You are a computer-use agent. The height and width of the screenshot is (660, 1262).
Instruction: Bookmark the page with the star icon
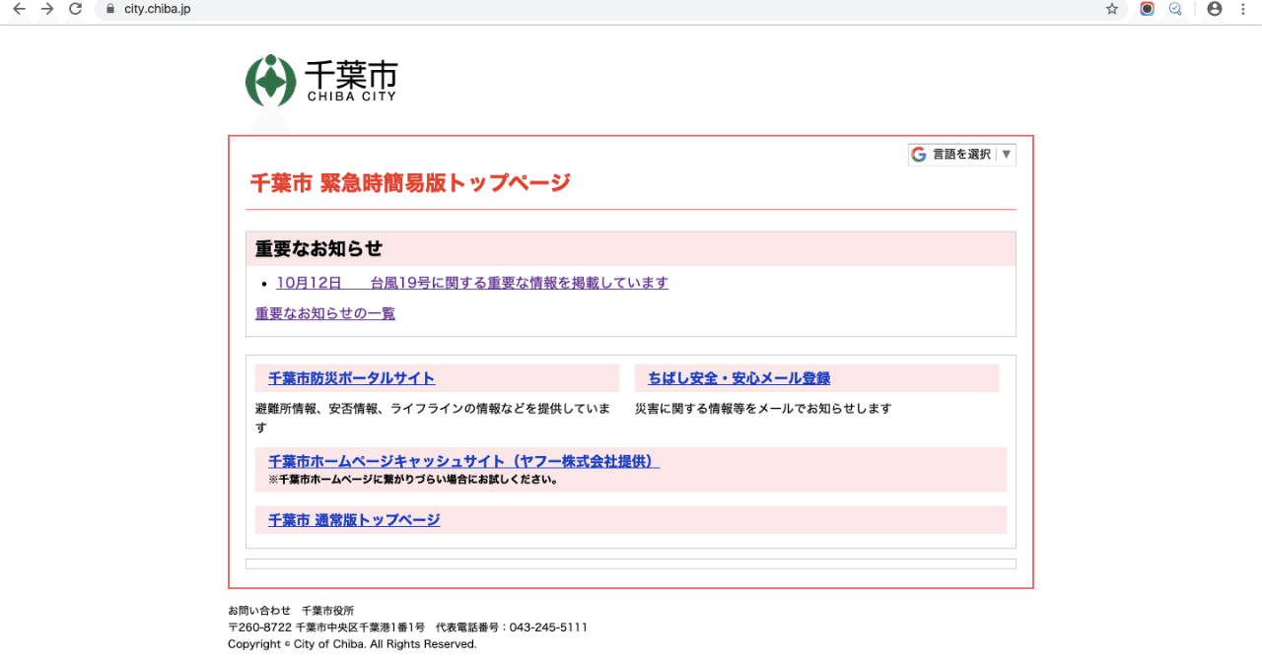point(1112,9)
